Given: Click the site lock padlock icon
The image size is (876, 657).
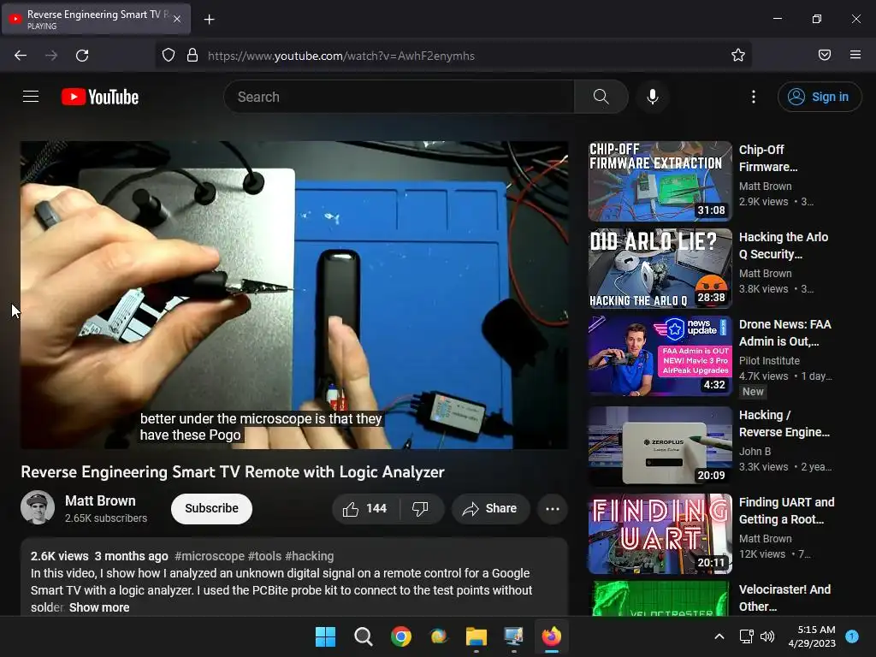Looking at the screenshot, I should click(x=192, y=55).
